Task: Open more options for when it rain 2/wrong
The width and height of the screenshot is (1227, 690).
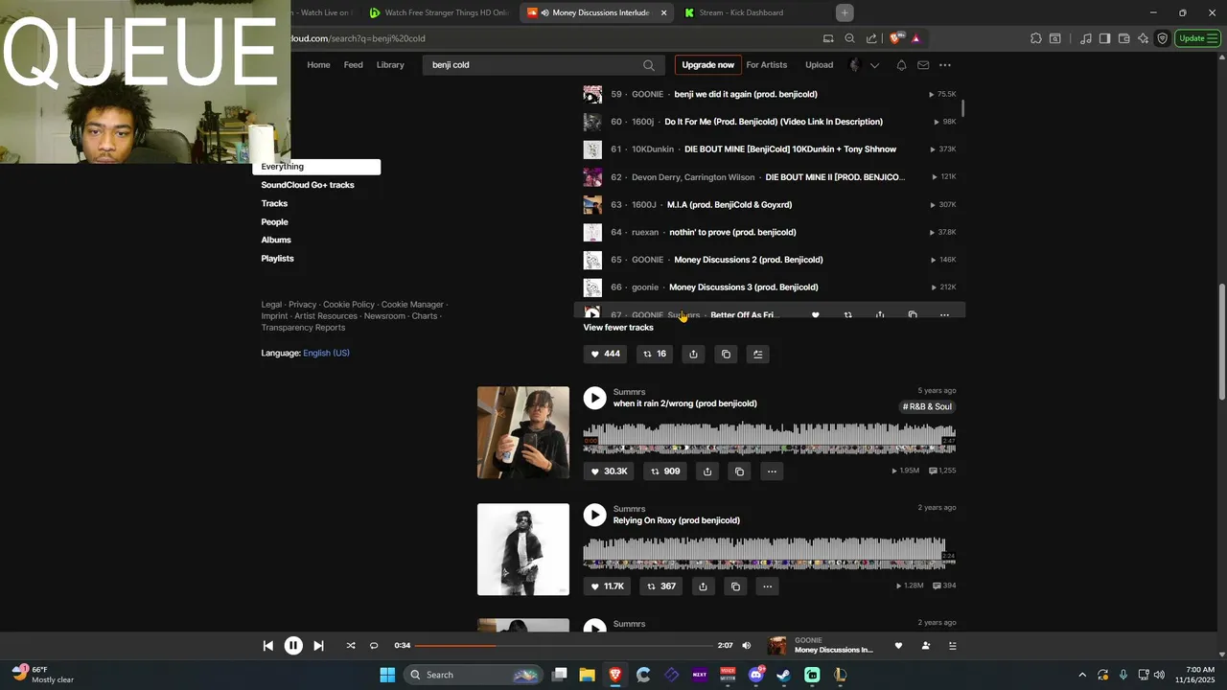Action: tap(772, 471)
